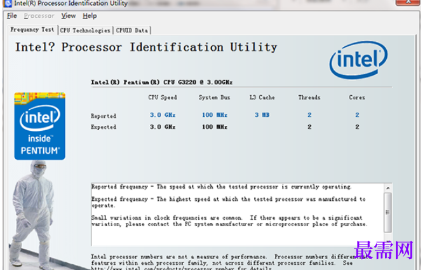Click the reported L3 cache '3 MB' value

click(262, 115)
